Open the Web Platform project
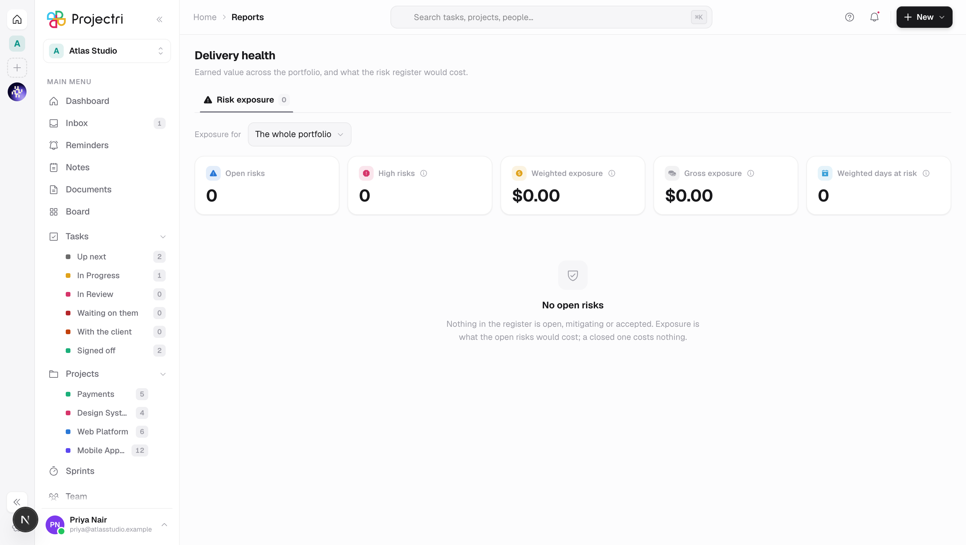966x545 pixels. 107,431
